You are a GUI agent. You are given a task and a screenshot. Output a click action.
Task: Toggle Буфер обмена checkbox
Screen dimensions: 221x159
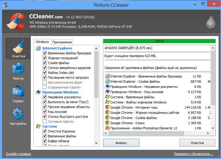(x=44, y=141)
